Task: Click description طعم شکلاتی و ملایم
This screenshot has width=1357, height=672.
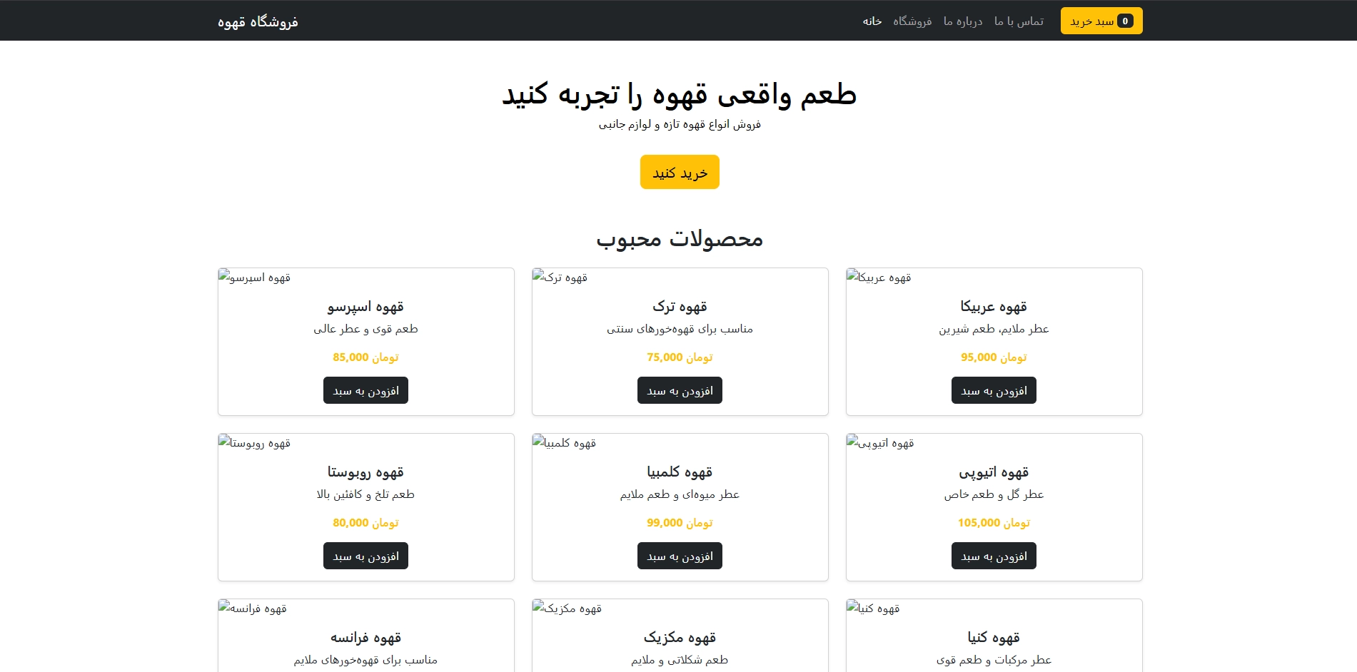Action: 680,659
